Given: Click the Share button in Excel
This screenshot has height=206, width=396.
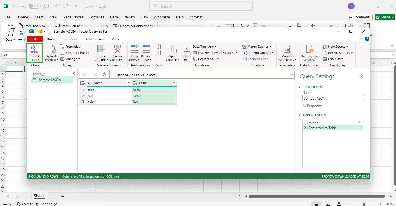Looking at the screenshot, I should (385, 17).
